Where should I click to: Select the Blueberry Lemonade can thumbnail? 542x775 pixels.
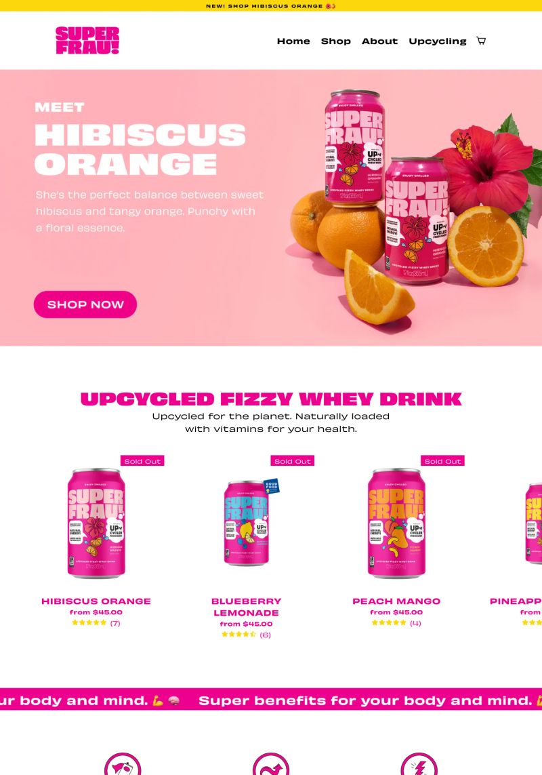tap(247, 523)
